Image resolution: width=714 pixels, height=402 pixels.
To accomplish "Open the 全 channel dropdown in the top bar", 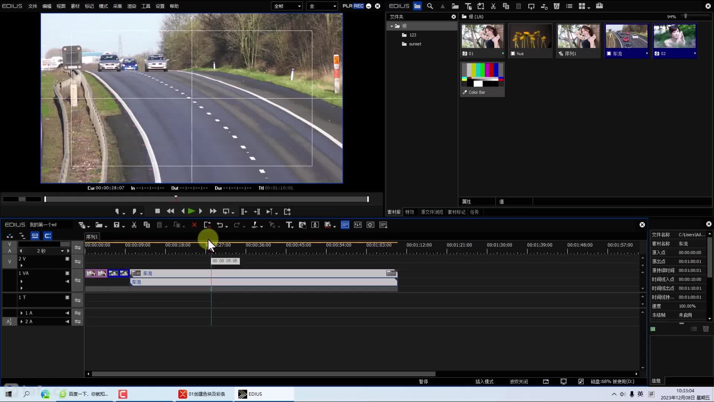I will (322, 6).
